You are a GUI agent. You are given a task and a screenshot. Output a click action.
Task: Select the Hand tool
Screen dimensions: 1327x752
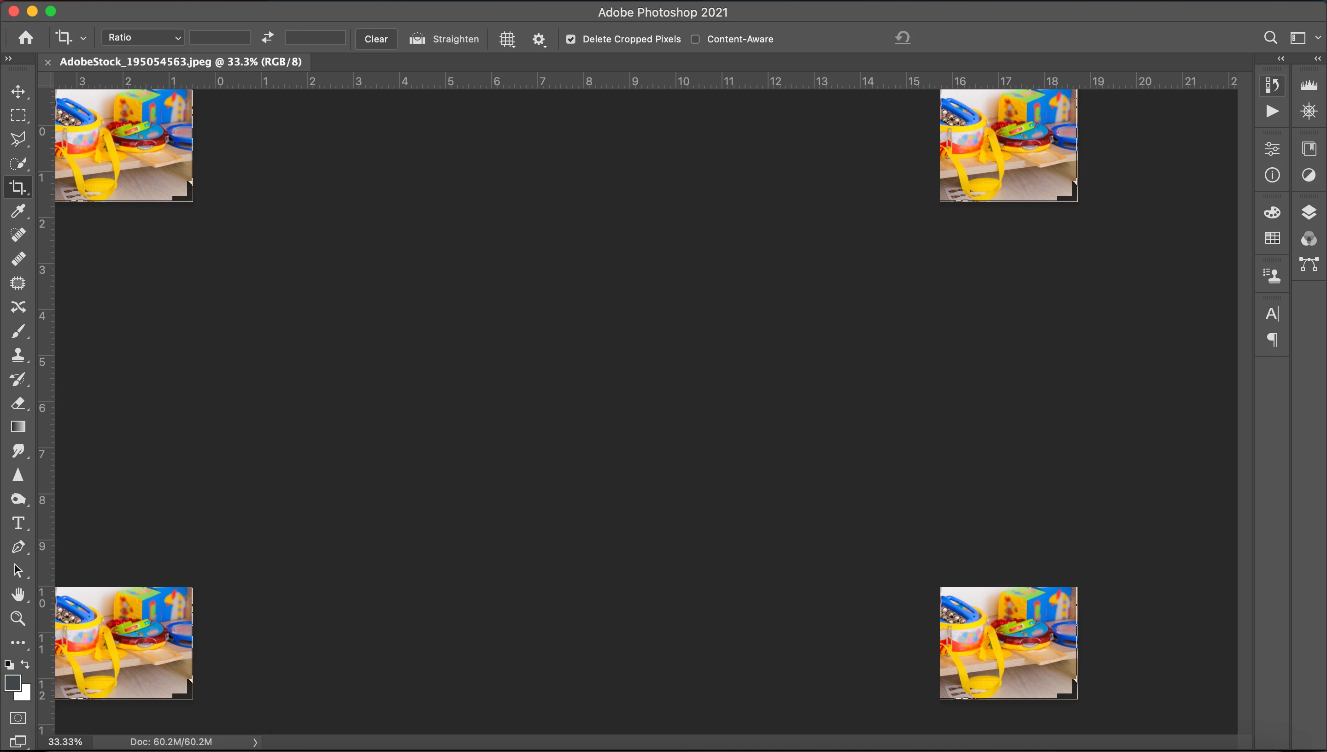(x=18, y=594)
